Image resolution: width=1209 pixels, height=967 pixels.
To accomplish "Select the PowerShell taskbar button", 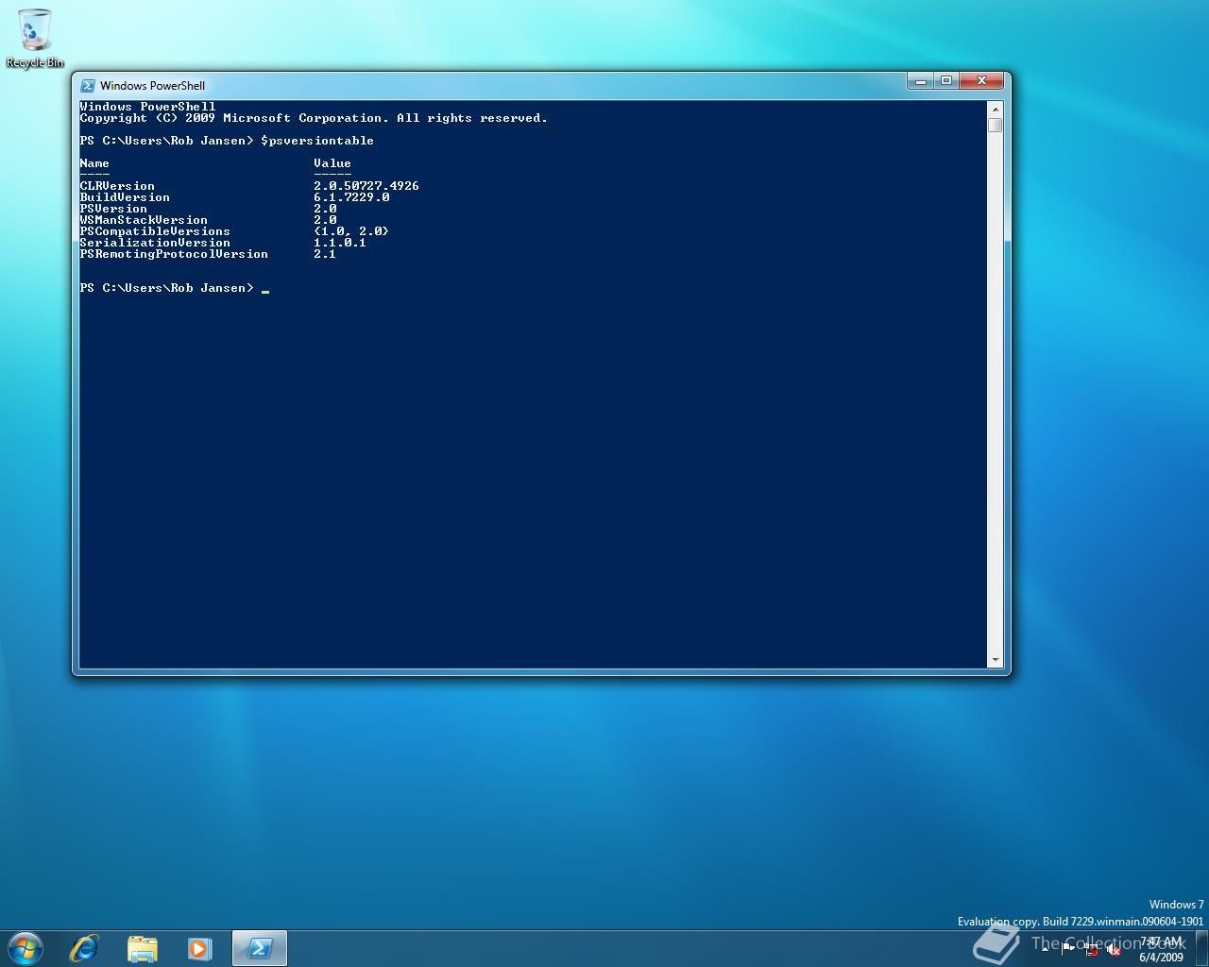I will tap(259, 948).
